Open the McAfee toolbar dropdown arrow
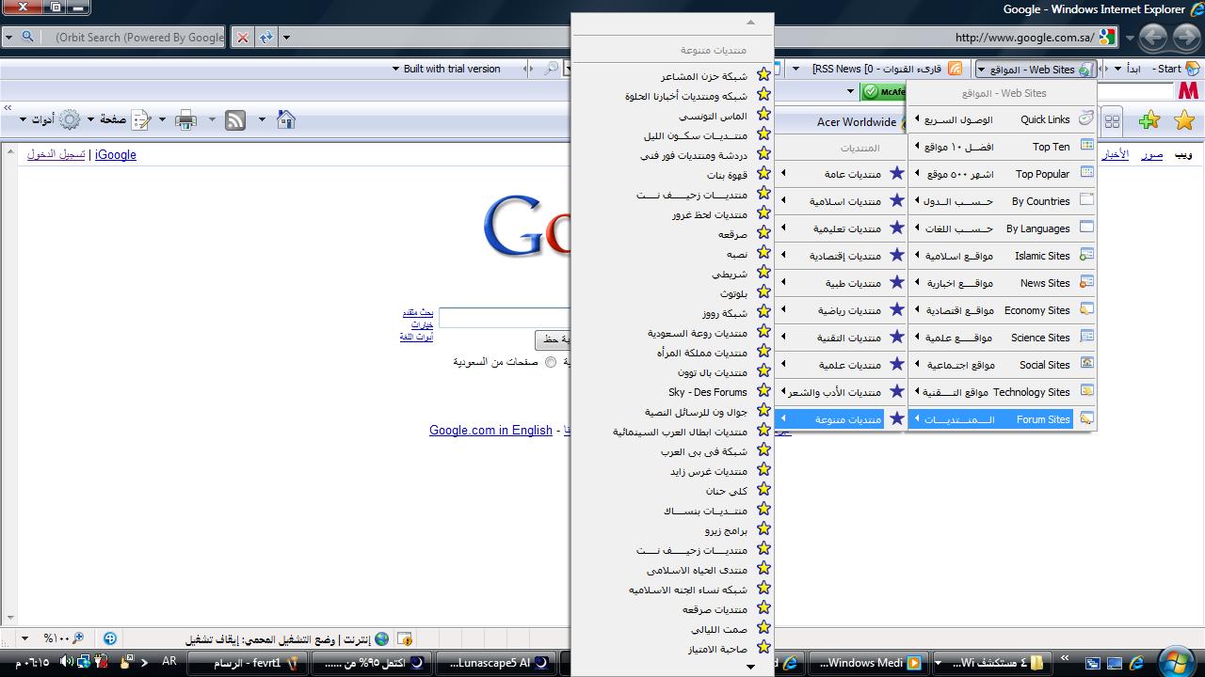 (850, 91)
